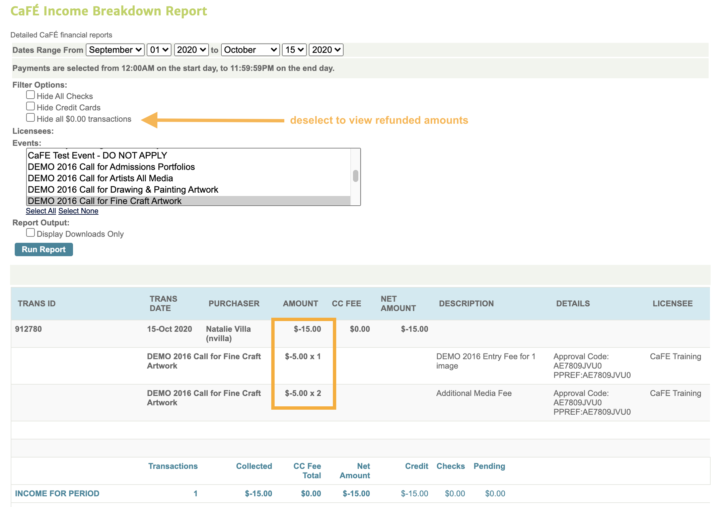
Task: Select DEMO 2016 Call for Fine Craft Artwork event
Action: 189,201
